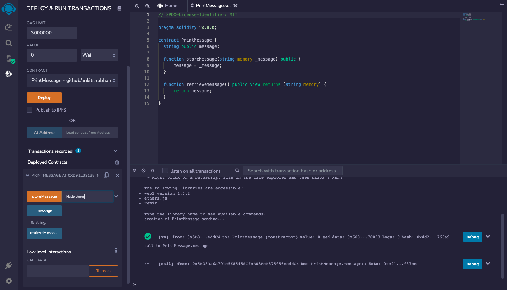Debug the PrintMessage constructor transaction
This screenshot has width=507, height=290.
click(472, 237)
